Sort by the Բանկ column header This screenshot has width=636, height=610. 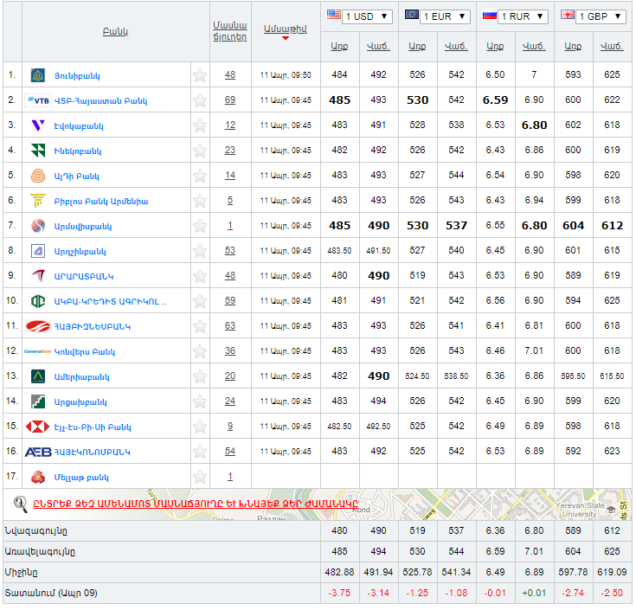(114, 31)
